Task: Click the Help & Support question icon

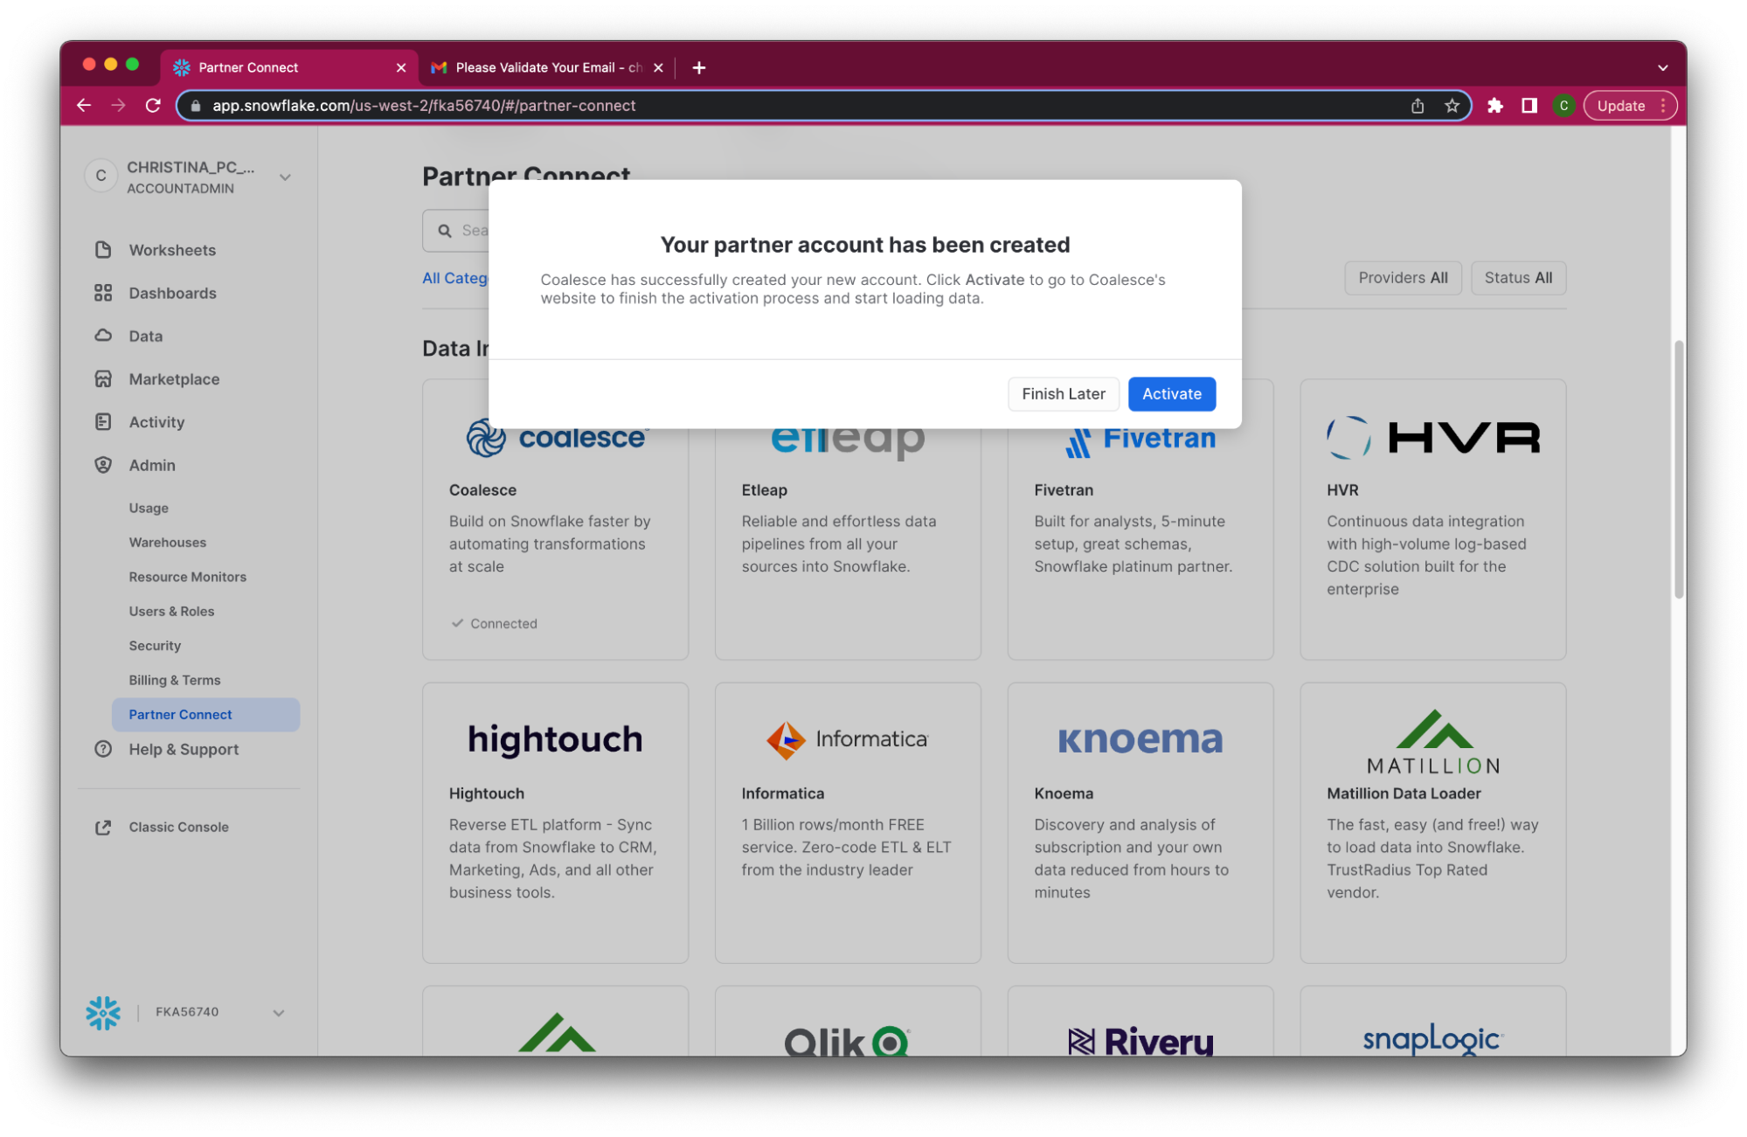Action: pyautogui.click(x=103, y=749)
